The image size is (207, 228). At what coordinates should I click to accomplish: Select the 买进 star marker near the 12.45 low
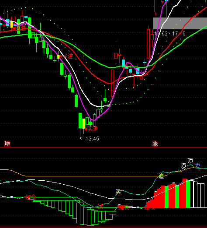91,129
